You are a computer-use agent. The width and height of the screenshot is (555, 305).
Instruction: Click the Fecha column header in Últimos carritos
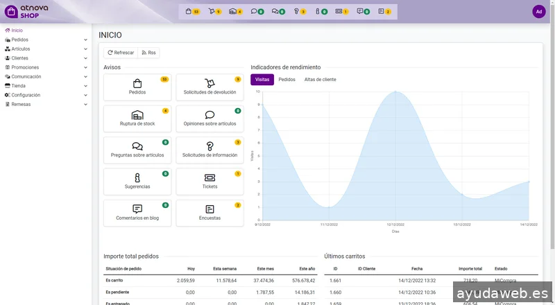417,268
